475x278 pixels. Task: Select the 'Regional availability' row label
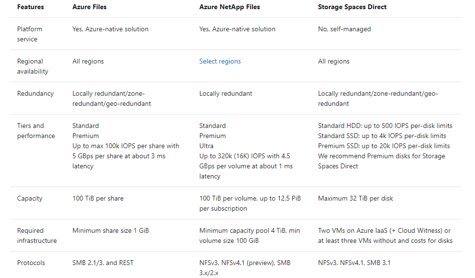[x=33, y=66]
